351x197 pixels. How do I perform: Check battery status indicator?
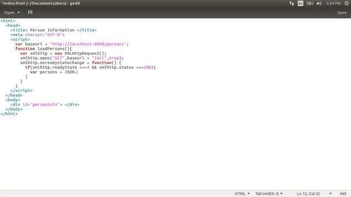[310, 3]
